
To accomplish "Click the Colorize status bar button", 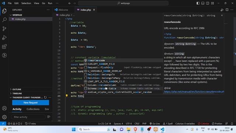I will [x=203, y=123].
